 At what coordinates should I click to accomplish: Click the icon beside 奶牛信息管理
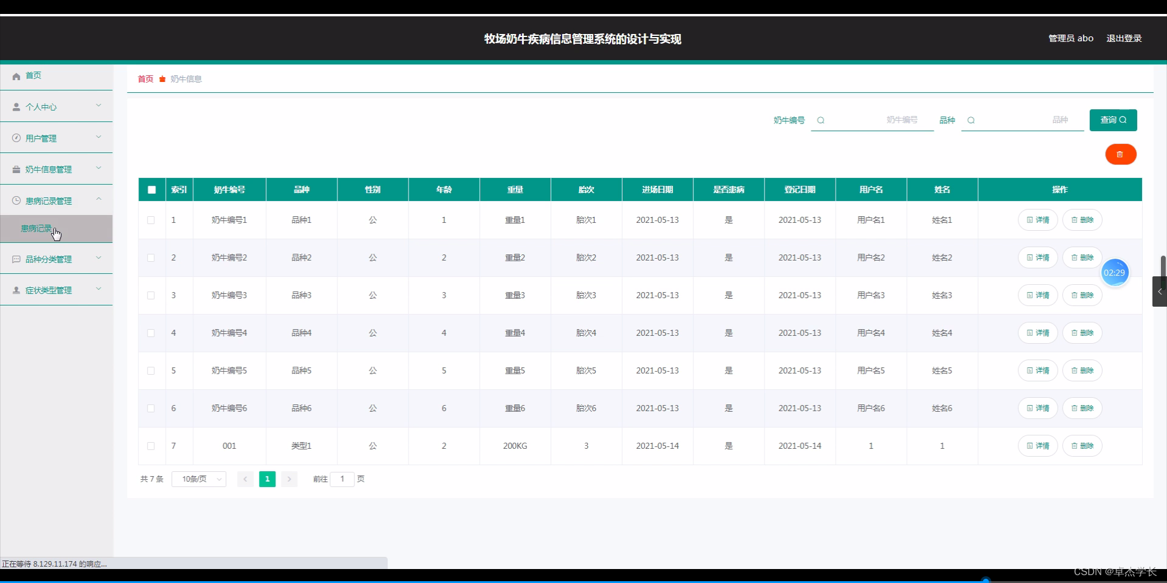click(16, 169)
